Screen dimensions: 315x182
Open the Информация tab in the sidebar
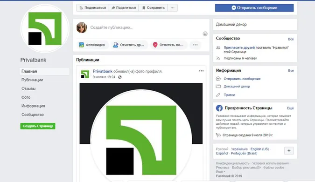pos(33,106)
